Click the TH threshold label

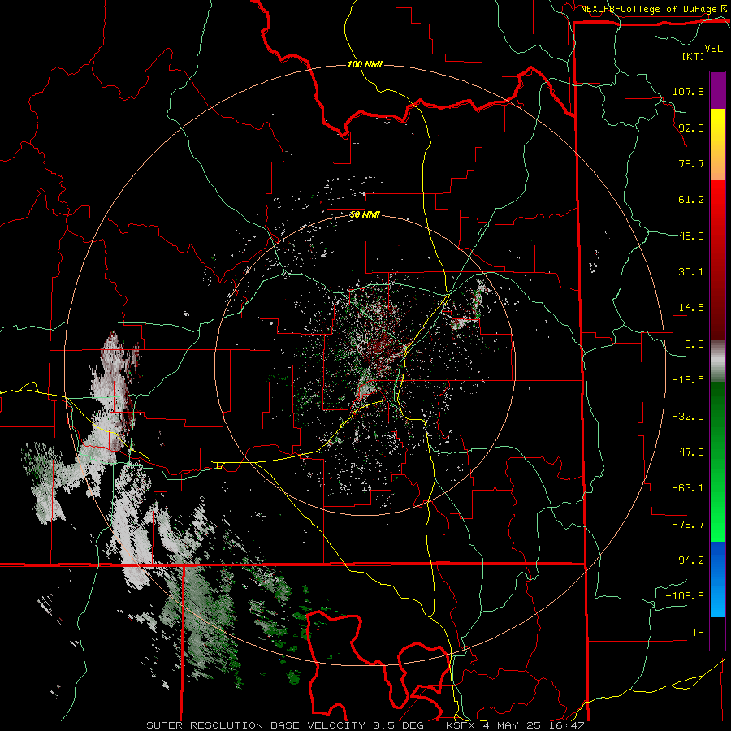click(698, 633)
